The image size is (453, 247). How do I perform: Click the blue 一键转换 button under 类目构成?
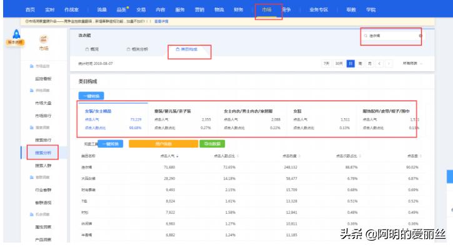tap(91, 96)
